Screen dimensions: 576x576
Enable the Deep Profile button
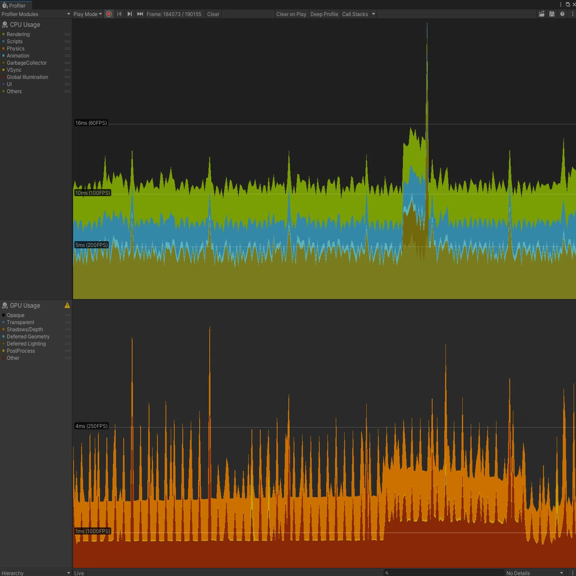click(324, 14)
